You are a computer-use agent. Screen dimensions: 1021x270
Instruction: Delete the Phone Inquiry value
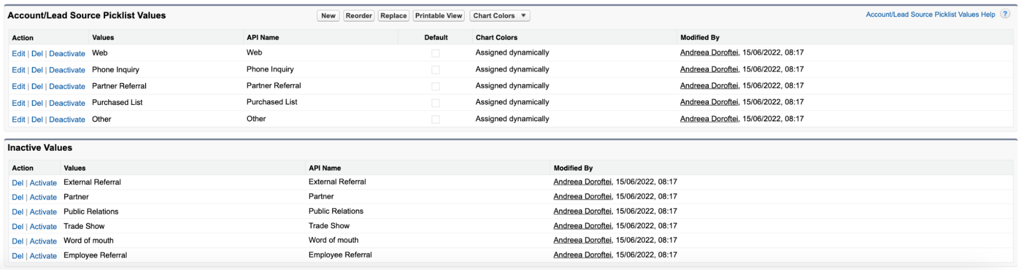[x=37, y=70]
